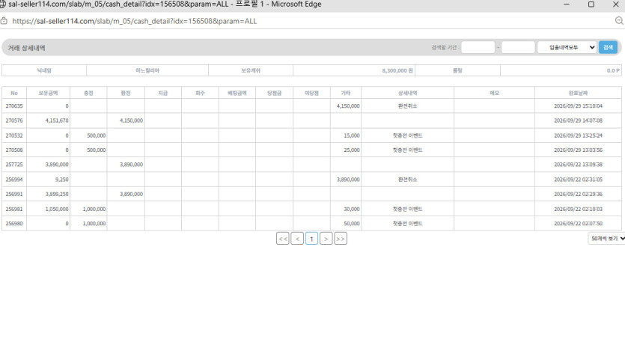Click the 3,890,000 기타 amount in row 256994
This screenshot has height=351, width=625.
(348, 180)
